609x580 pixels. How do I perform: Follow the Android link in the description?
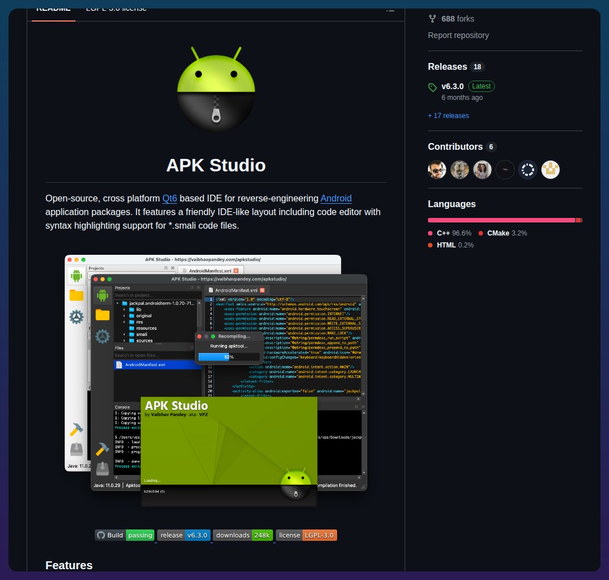(336, 199)
